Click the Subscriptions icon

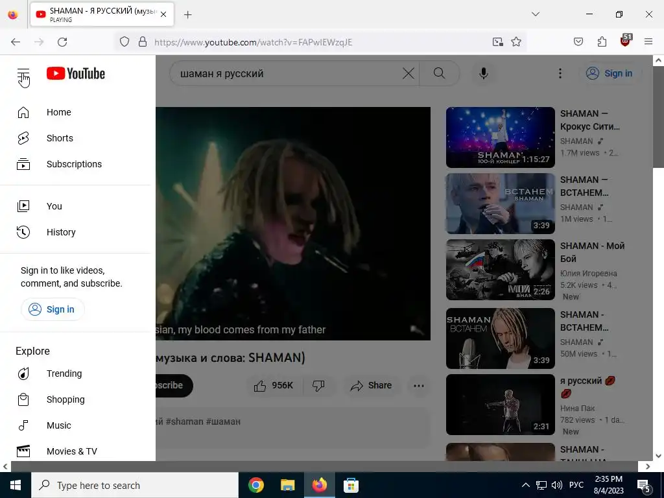(23, 164)
